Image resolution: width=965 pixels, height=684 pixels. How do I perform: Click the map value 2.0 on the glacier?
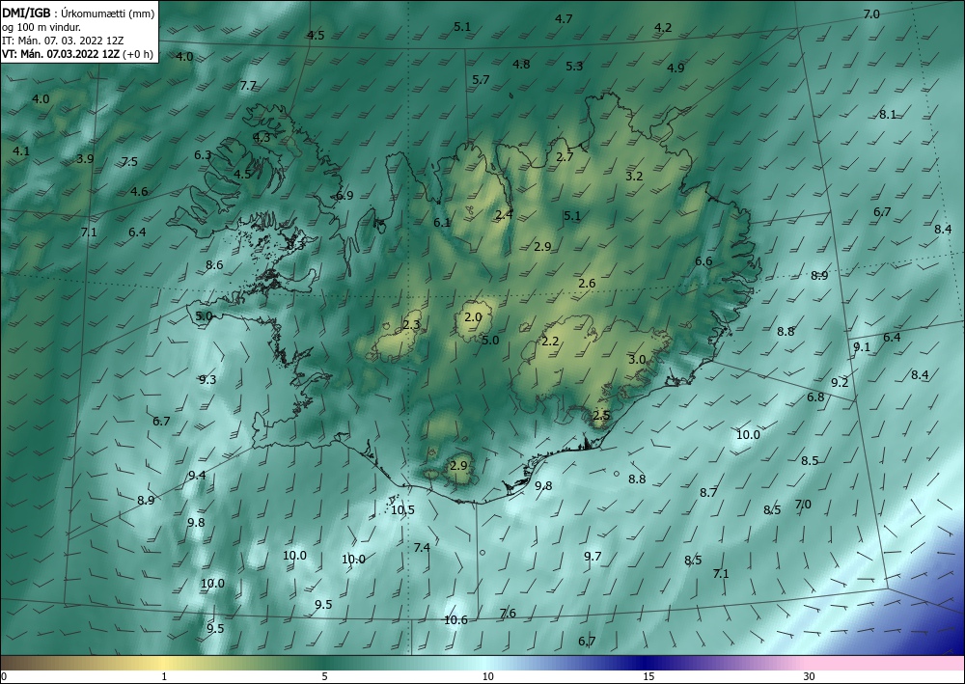(473, 317)
